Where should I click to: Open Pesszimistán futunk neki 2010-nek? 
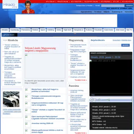click(x=78, y=46)
